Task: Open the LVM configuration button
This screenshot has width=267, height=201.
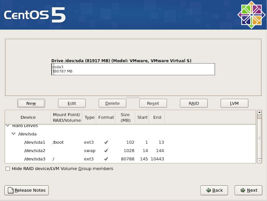Action: [234, 103]
